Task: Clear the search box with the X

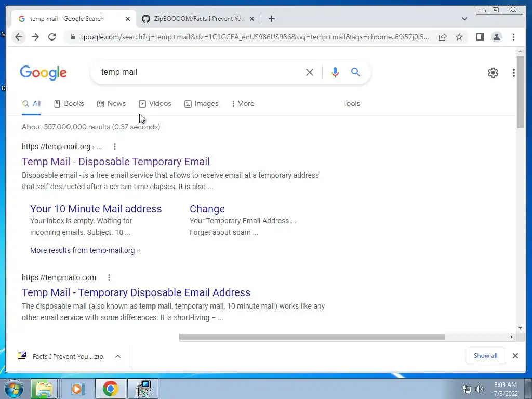Action: click(x=310, y=72)
